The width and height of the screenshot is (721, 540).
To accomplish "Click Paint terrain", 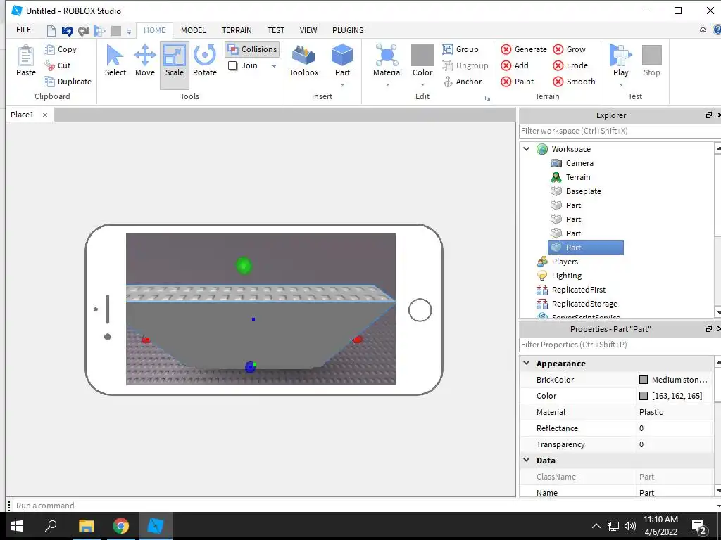I will 518,82.
